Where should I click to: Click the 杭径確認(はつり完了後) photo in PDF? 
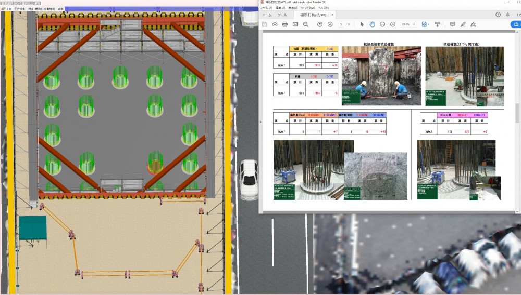point(465,76)
